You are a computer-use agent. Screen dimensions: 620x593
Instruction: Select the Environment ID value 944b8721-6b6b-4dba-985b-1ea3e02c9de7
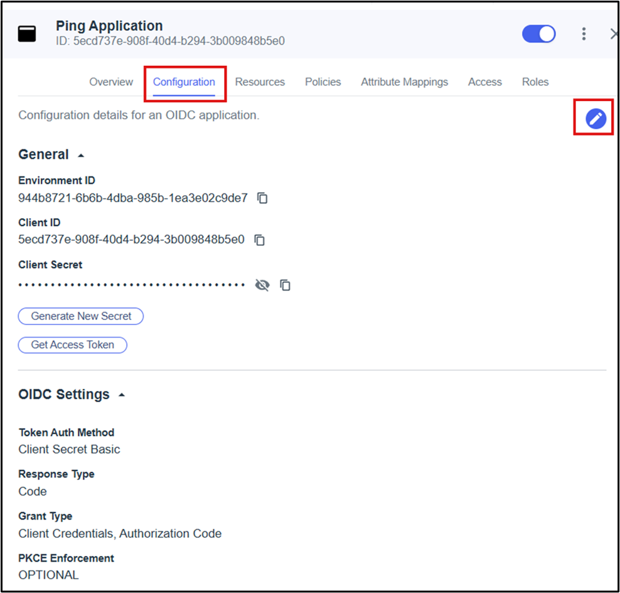[133, 198]
